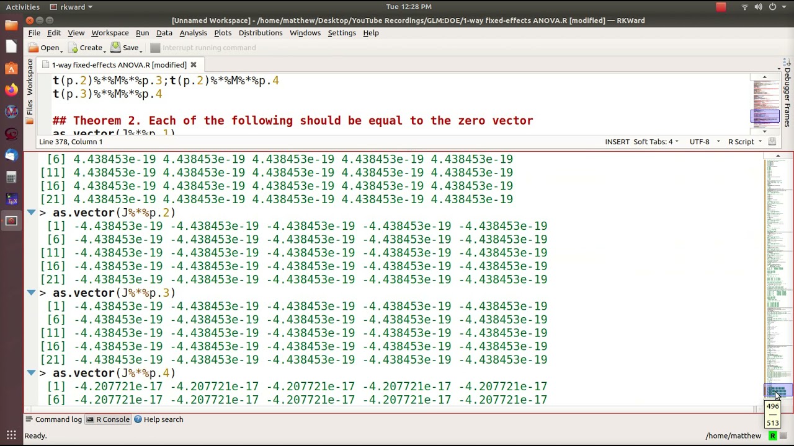Click the green R status indicator
The width and height of the screenshot is (794, 446).
pos(772,435)
